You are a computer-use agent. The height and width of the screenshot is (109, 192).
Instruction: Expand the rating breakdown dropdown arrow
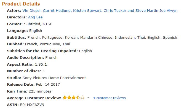click(88, 97)
